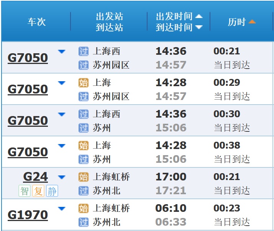This screenshot has height=231, width=274.
Task: Expand the dropdown arrow next to G1970
Action: click(x=62, y=209)
